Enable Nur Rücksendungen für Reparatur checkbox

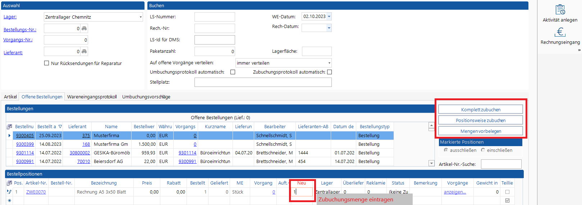click(46, 63)
